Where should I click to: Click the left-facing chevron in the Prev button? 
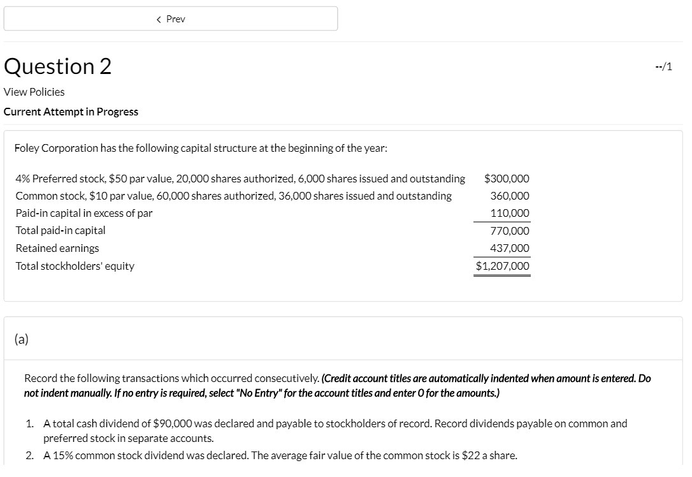pos(158,19)
